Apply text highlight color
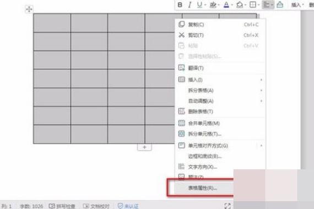The width and height of the screenshot is (314, 209). [213, 5]
